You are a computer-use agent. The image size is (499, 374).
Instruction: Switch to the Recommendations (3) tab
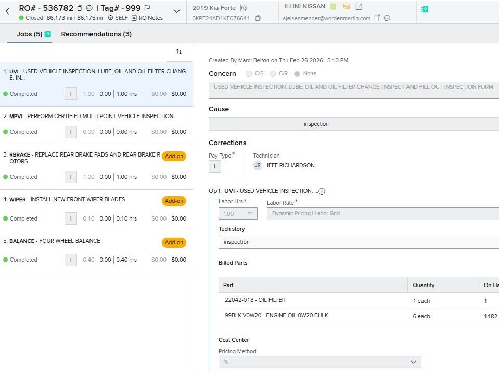[x=96, y=34]
